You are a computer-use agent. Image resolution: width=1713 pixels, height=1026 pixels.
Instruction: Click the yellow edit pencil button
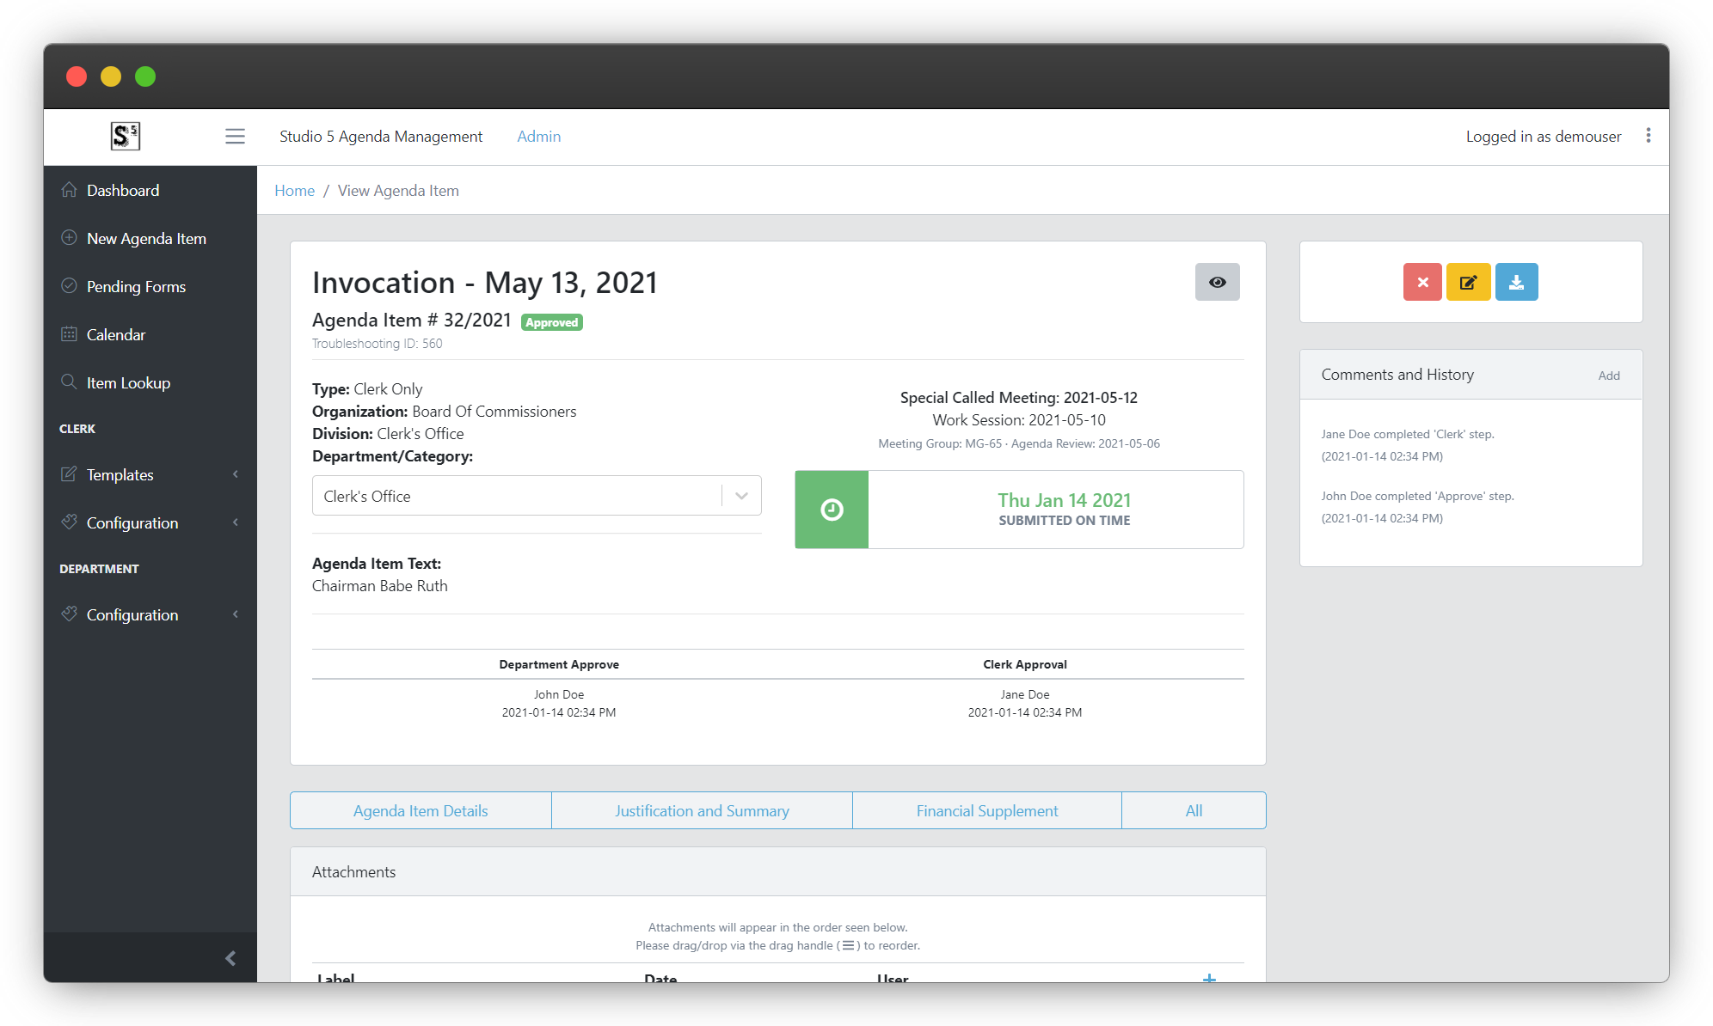coord(1468,282)
